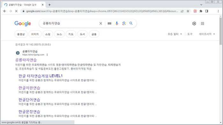Click the dino-typing site favicon
This screenshot has height=125, width=223.
[18, 53]
